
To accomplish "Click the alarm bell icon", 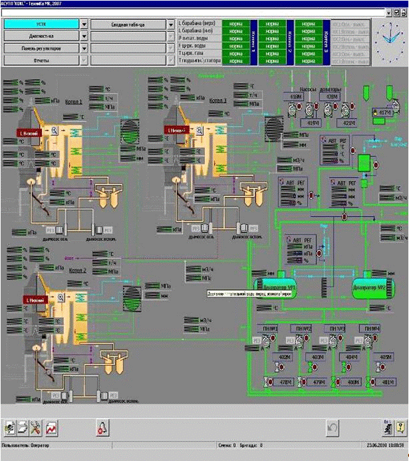I will (102, 426).
